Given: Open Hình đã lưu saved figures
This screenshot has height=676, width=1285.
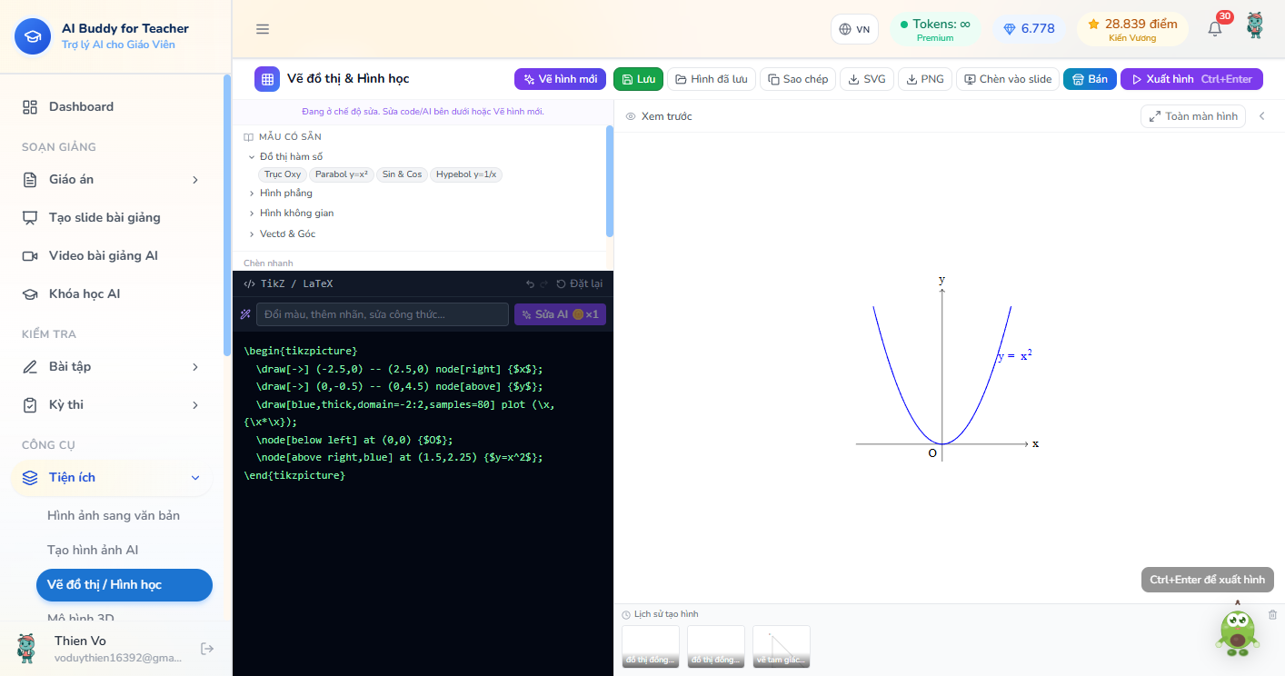Looking at the screenshot, I should point(712,79).
